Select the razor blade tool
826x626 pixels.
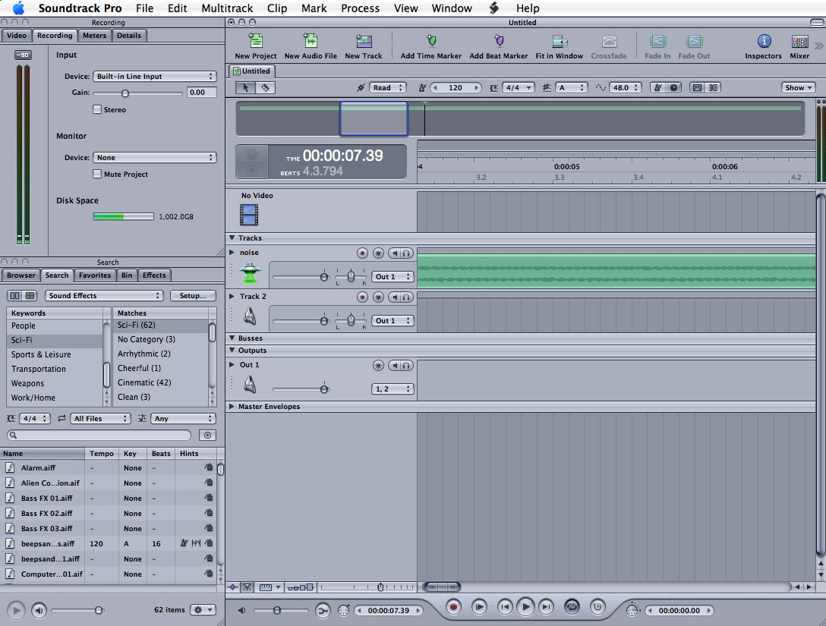265,88
